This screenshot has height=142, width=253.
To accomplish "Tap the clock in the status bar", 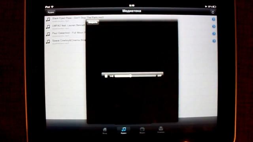I will tap(132, 6).
